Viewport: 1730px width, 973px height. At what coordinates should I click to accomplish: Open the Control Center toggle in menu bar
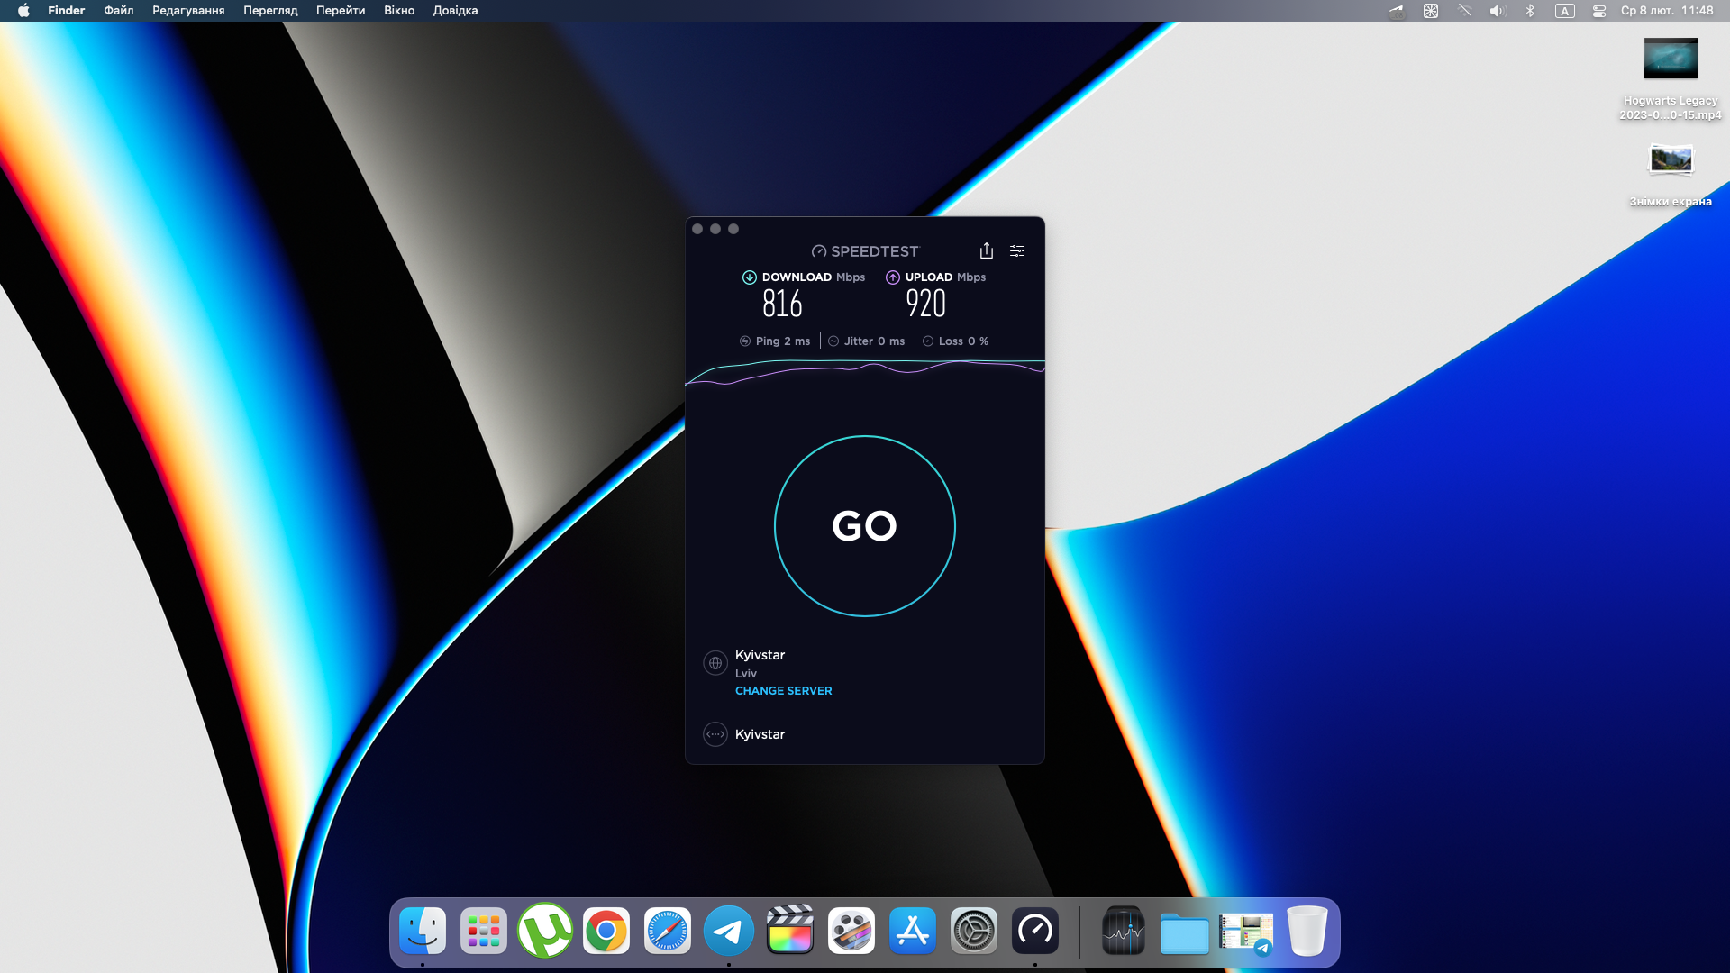[1599, 11]
